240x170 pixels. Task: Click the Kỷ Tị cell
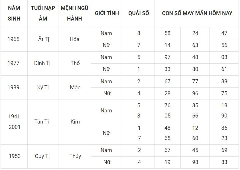[43, 88]
